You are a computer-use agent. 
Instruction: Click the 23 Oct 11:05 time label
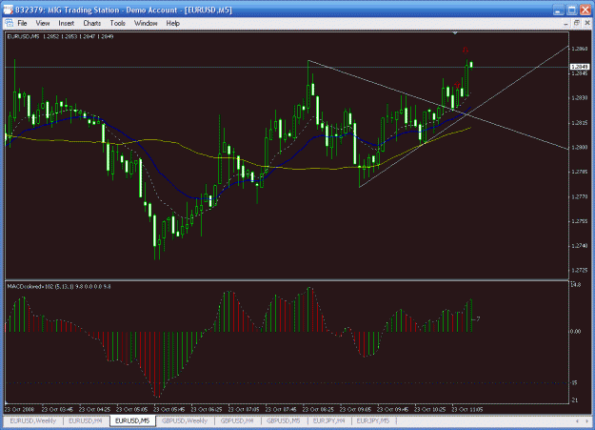(x=466, y=409)
